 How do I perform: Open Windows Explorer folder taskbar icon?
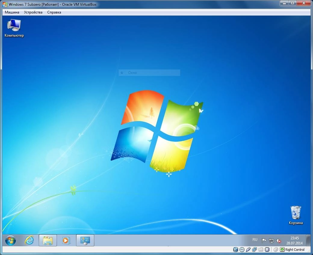point(48,241)
